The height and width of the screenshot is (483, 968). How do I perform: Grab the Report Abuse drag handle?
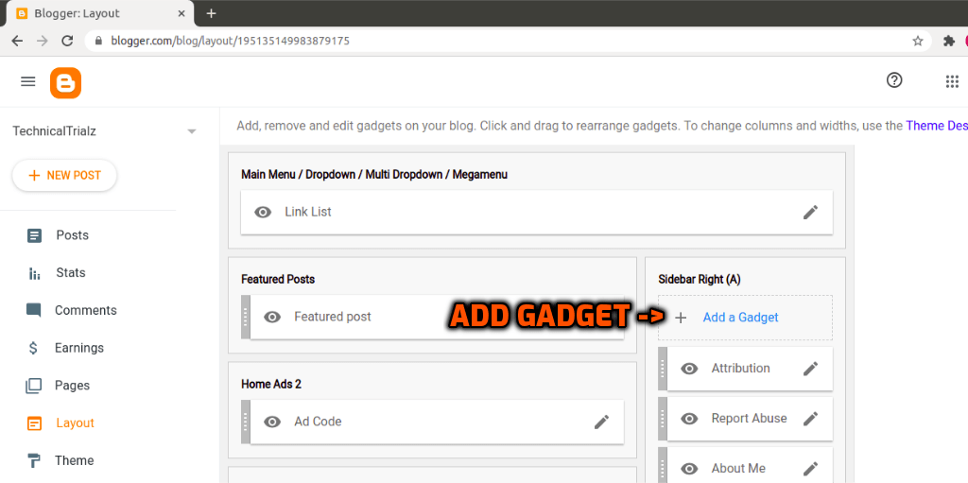tap(663, 419)
